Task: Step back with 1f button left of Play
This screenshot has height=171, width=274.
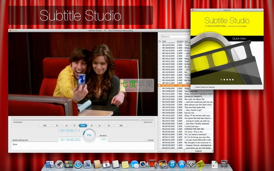Action: click(74, 126)
